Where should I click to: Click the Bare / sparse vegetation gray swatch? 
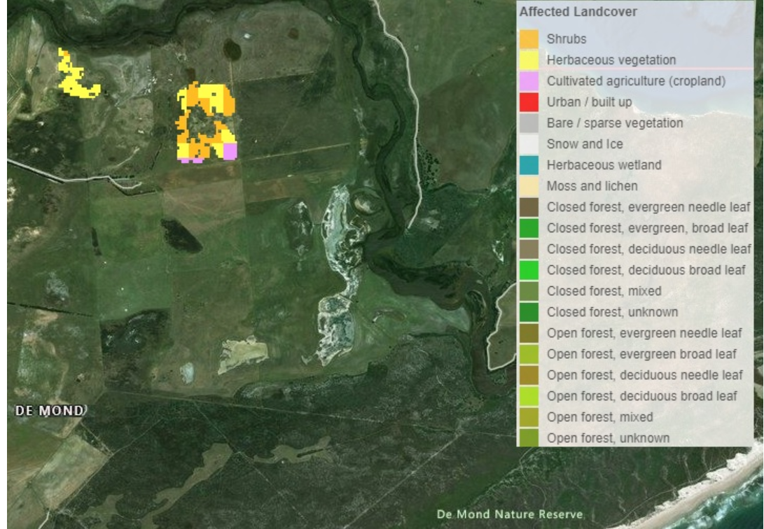coord(529,122)
